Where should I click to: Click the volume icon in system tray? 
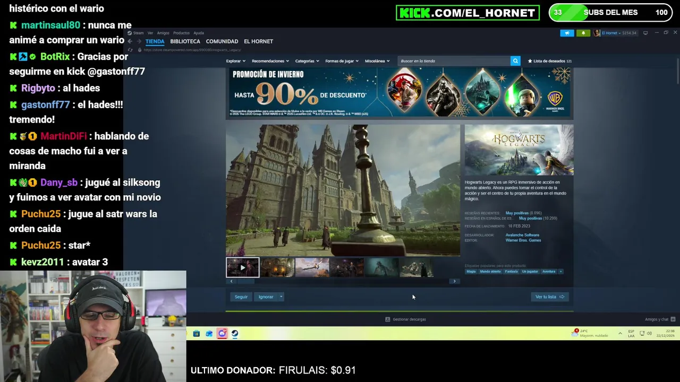[649, 333]
